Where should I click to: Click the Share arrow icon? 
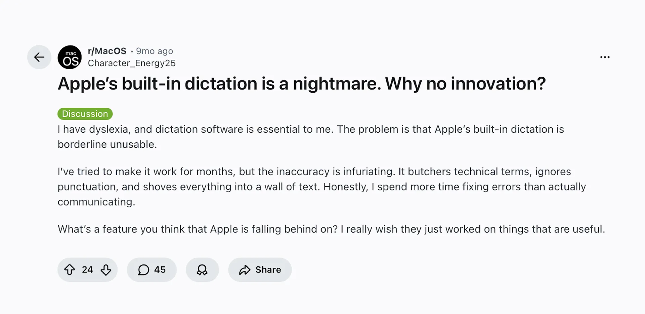tap(245, 269)
